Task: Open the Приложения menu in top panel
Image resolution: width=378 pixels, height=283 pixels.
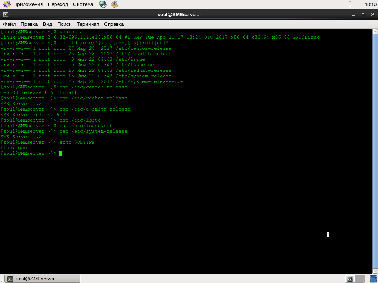Action: 28,4
